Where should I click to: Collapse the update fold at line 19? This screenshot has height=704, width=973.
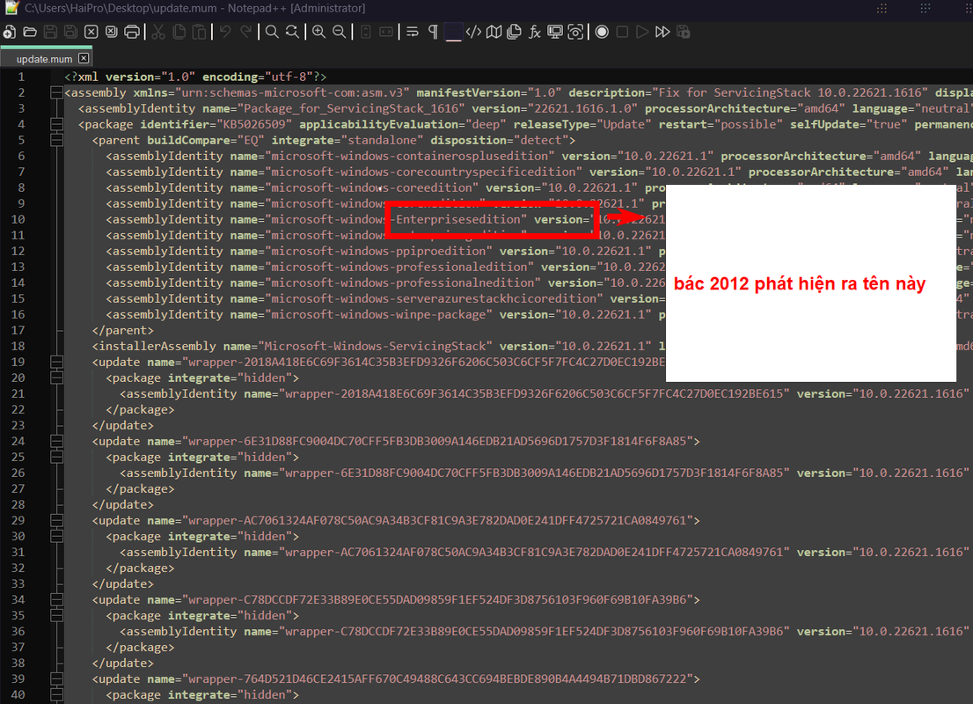(56, 362)
